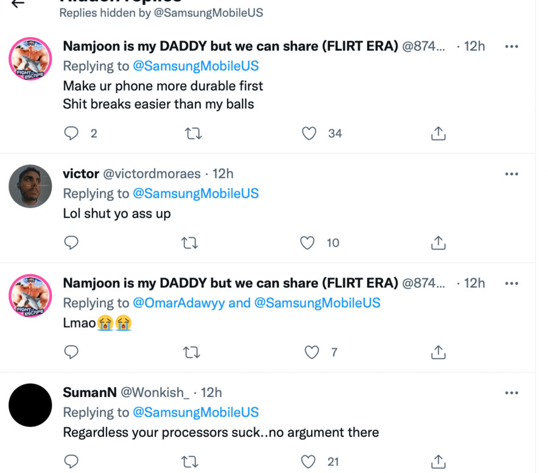Viewport: 548px width, 473px height.
Task: Open more options on the 'Lmao' tweet
Action: pos(511,284)
